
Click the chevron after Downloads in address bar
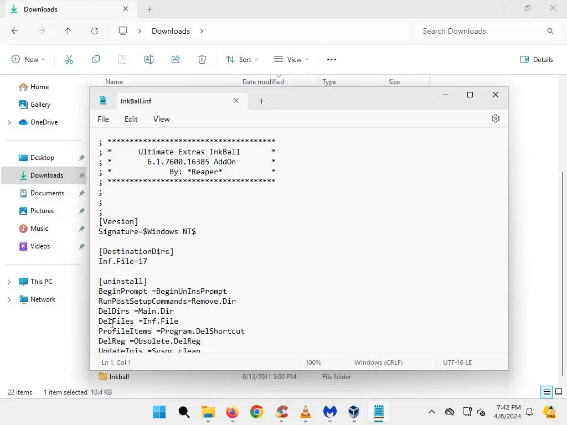[x=202, y=31]
